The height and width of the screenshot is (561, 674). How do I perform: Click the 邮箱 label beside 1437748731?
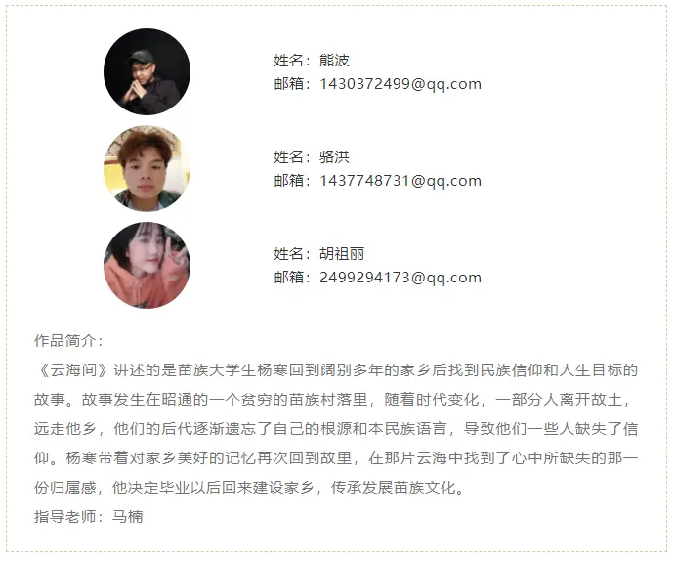pyautogui.click(x=288, y=181)
